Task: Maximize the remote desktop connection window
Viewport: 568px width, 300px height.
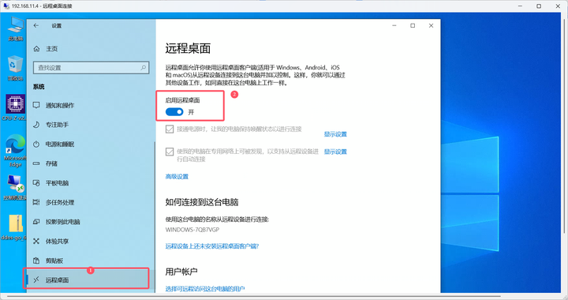Action: (539, 6)
